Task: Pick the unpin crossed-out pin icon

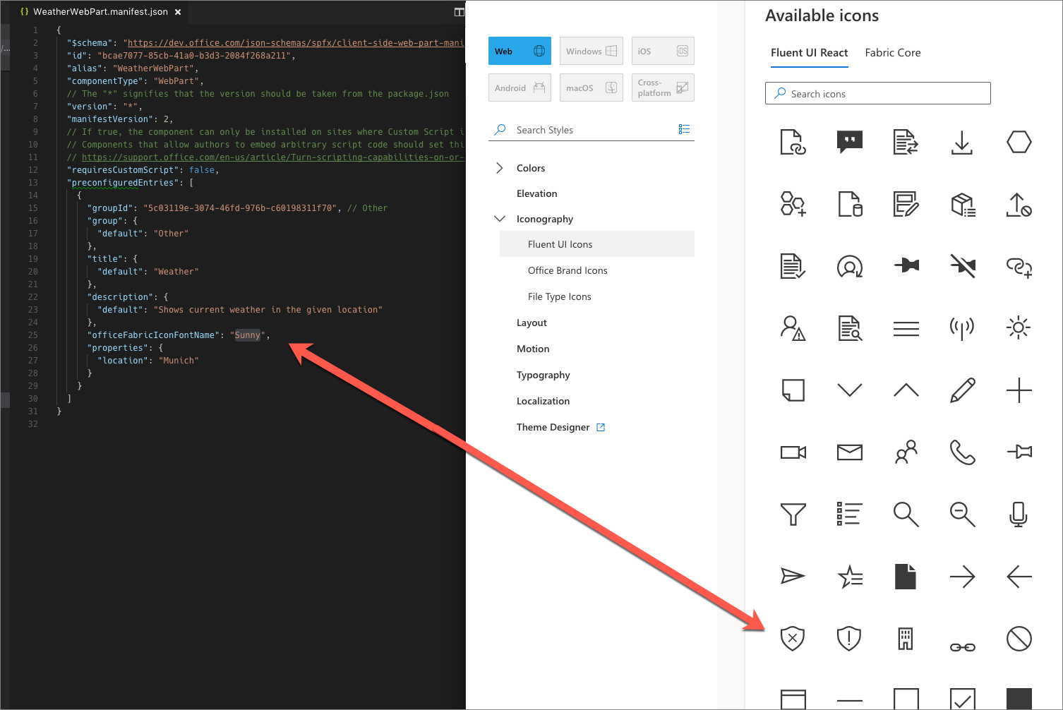Action: (x=962, y=266)
